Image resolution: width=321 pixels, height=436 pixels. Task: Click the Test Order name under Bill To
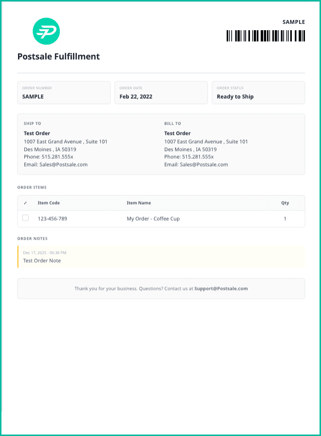178,133
